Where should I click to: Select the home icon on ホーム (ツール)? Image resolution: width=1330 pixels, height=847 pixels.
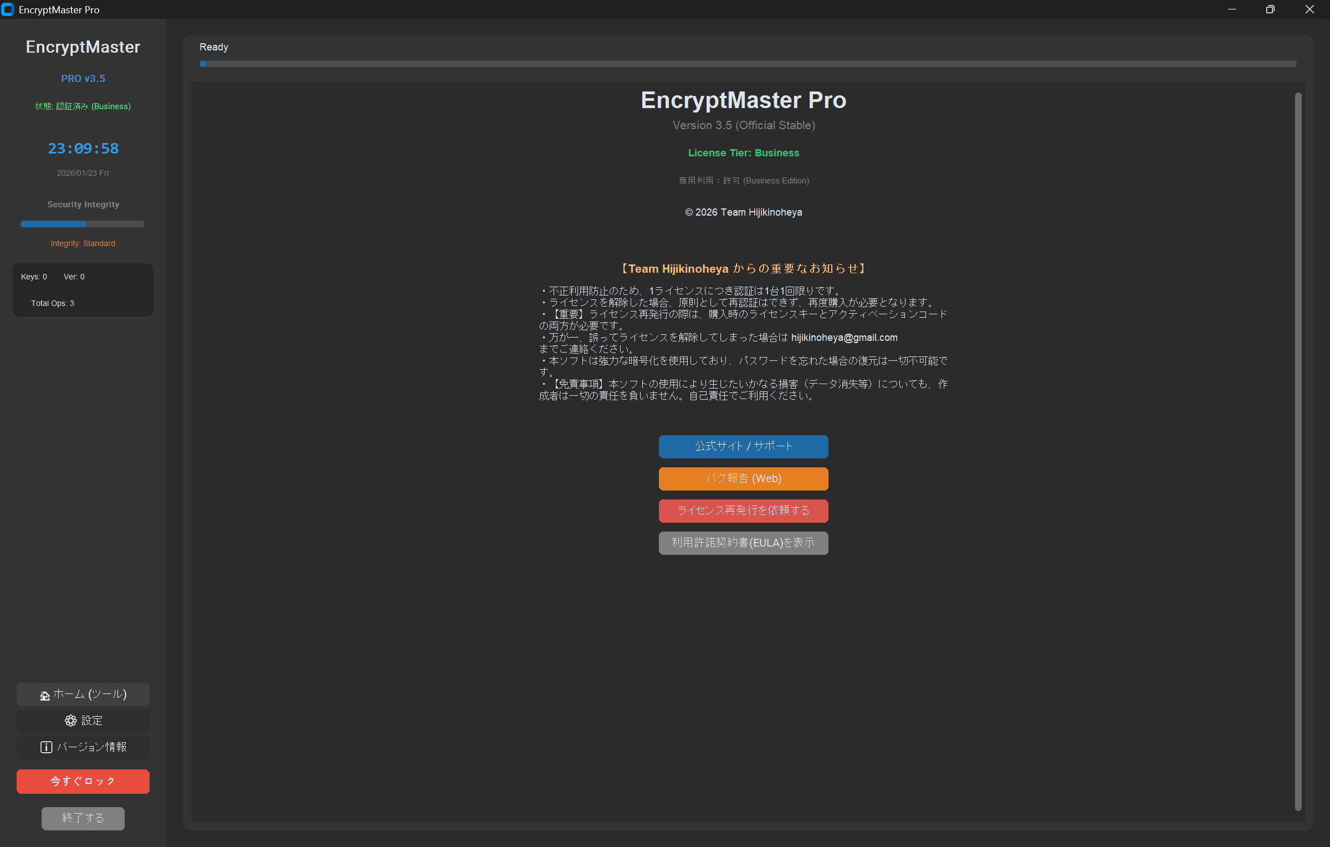click(44, 695)
